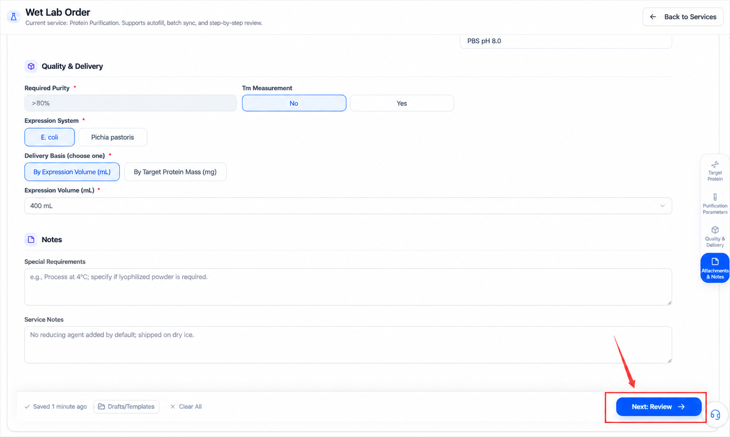The width and height of the screenshot is (730, 437).
Task: Click the PBS pH 8.0 buffer field
Action: (566, 41)
